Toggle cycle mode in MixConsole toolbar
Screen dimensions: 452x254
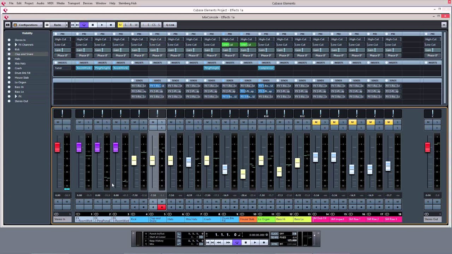coord(84,25)
